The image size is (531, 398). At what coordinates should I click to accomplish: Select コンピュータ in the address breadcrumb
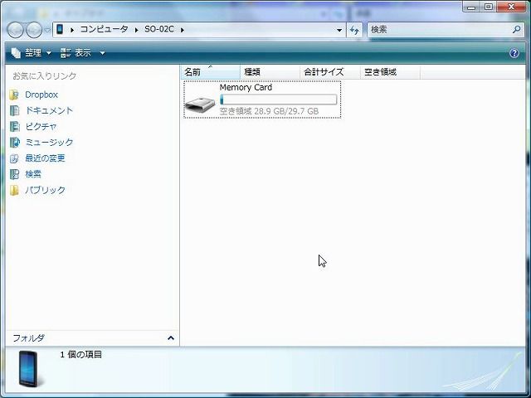pyautogui.click(x=104, y=29)
